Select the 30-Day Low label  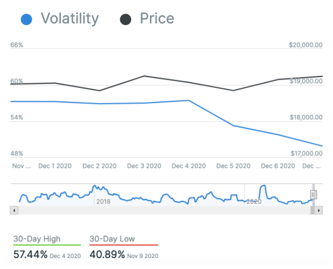coord(112,239)
